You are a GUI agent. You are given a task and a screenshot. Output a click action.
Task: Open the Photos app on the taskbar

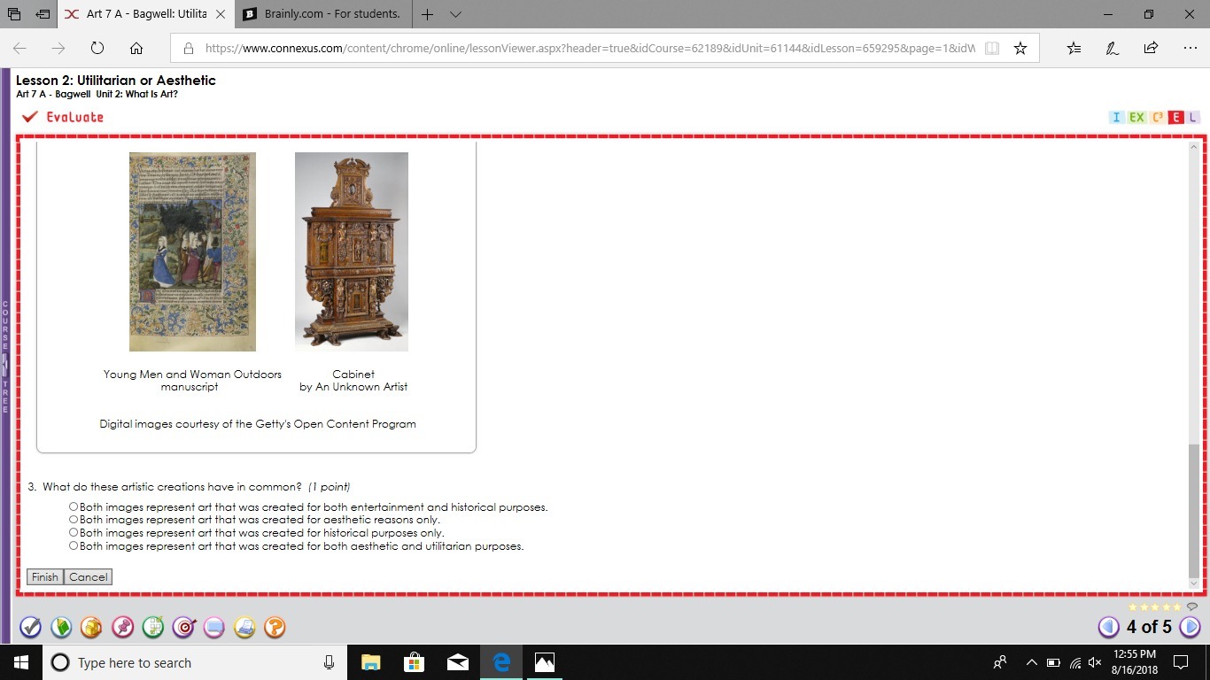point(545,662)
